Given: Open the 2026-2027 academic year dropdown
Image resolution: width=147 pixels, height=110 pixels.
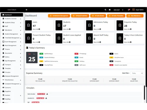Looking at the screenshot, I should 118,10.
